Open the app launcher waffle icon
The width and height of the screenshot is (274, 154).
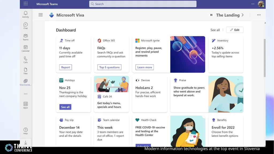pyautogui.click(x=25, y=4)
